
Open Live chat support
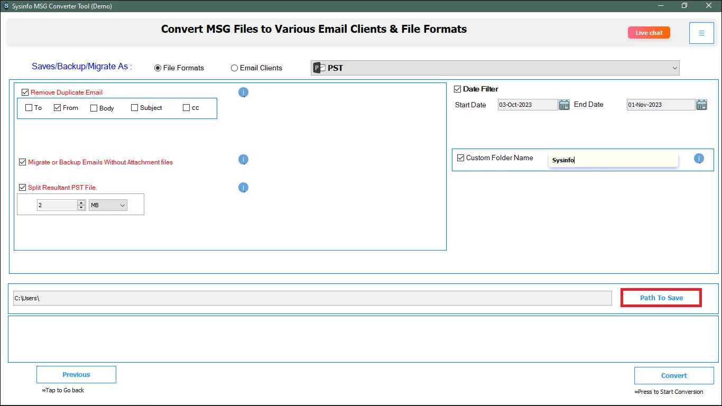[x=649, y=33]
